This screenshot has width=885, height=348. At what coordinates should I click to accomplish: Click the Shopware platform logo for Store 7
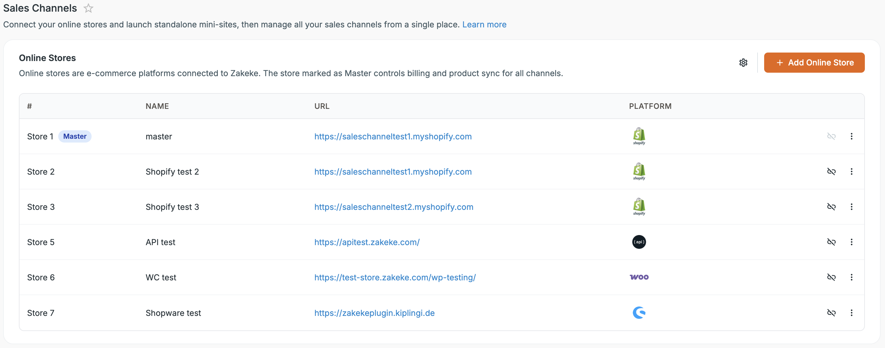pyautogui.click(x=639, y=313)
